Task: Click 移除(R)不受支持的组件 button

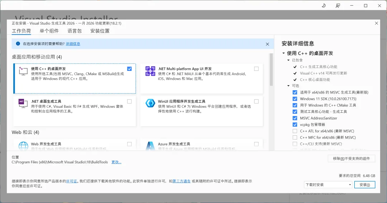Action: 352,159
